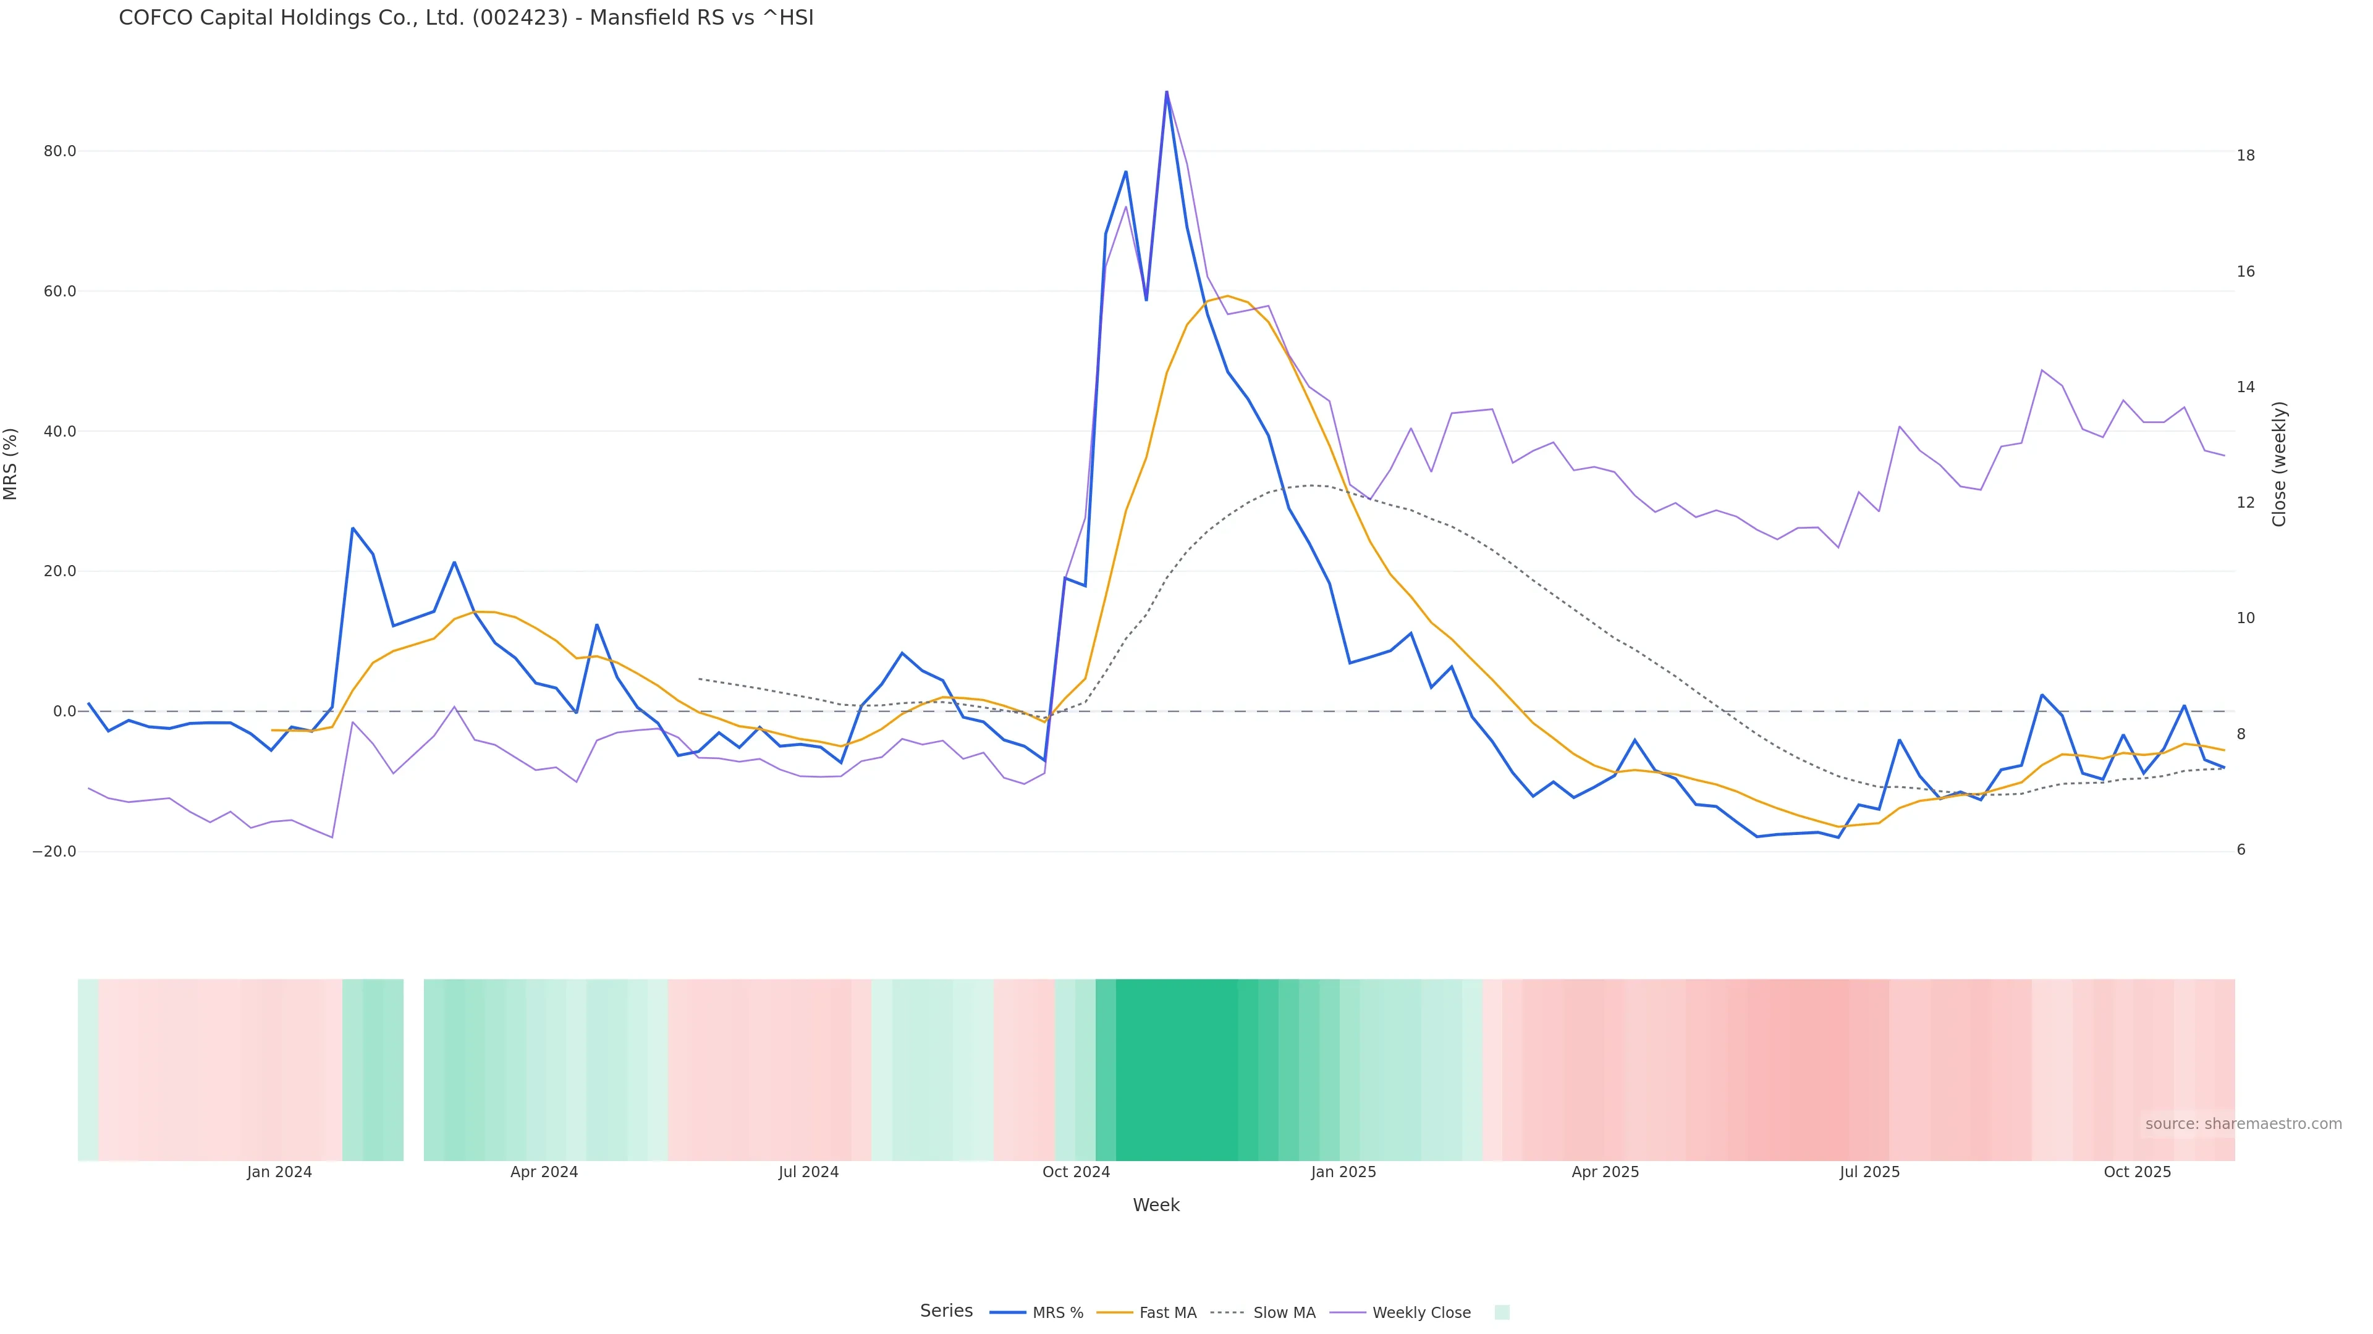
Task: Click the purple Weekly Close legend marker
Action: coord(1348,1313)
